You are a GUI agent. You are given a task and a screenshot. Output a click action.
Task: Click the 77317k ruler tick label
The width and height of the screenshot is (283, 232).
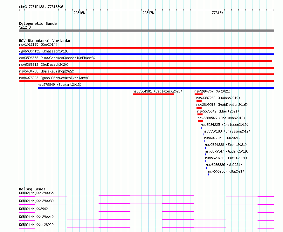click(148, 13)
